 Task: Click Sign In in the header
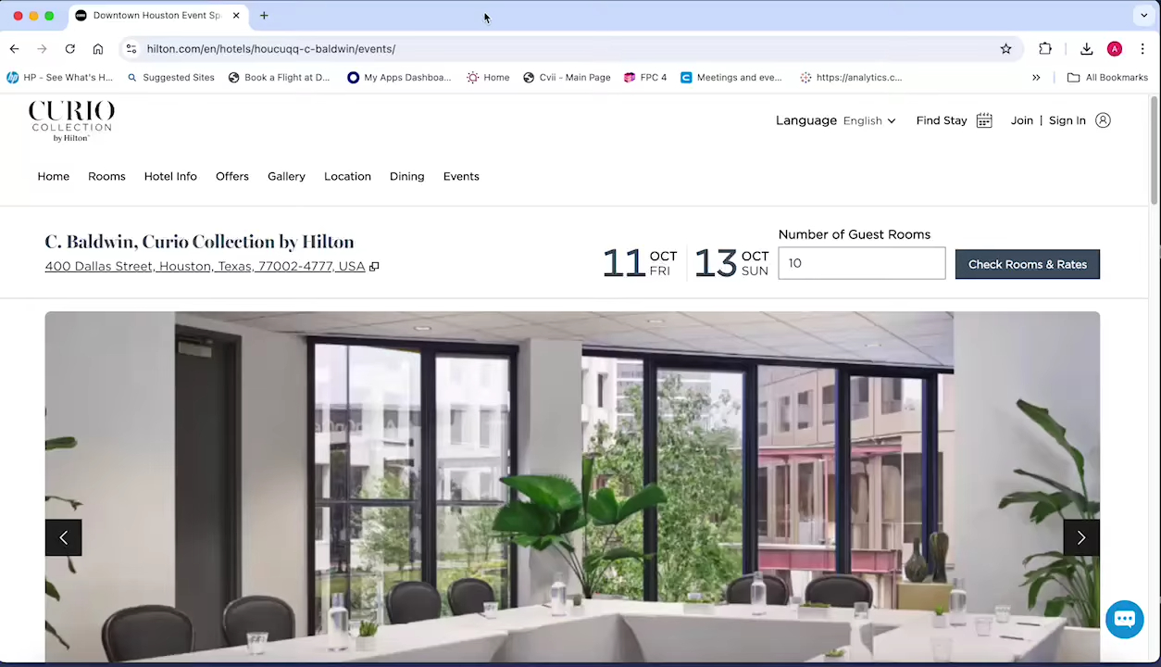[1067, 120]
